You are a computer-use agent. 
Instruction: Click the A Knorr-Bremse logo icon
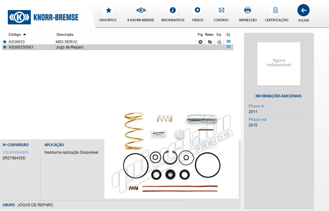tap(141, 10)
